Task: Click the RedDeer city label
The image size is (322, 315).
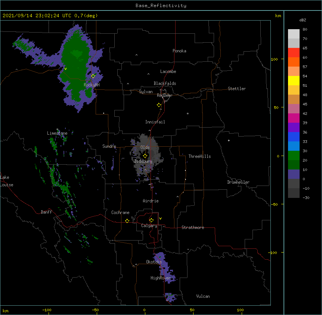Action: tap(164, 95)
